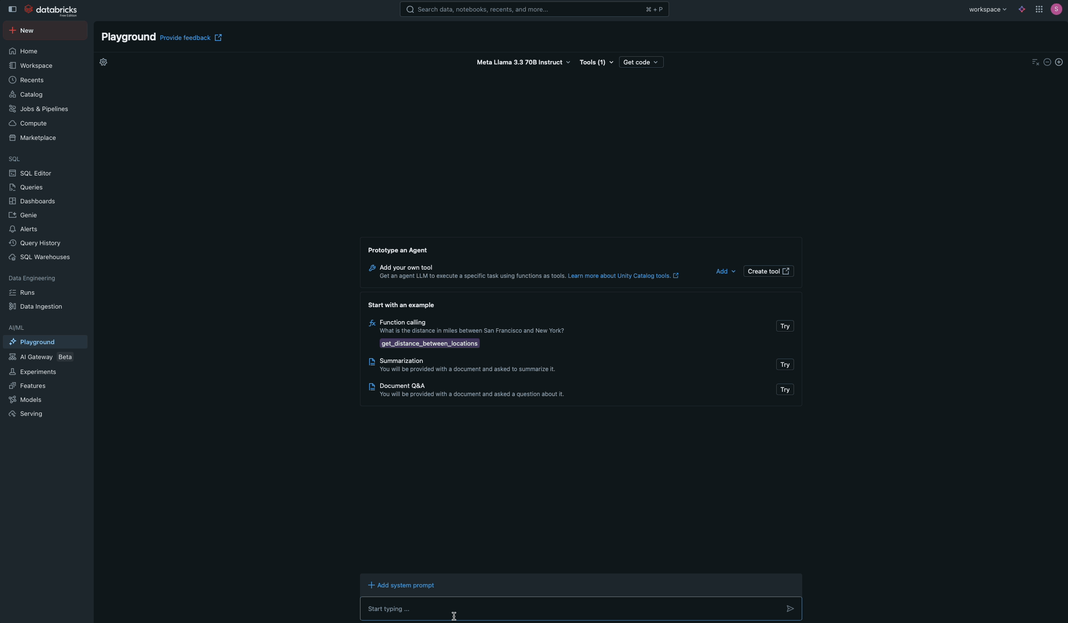
Task: Open the Databricks Assistant sparkle icon
Action: tap(1021, 9)
